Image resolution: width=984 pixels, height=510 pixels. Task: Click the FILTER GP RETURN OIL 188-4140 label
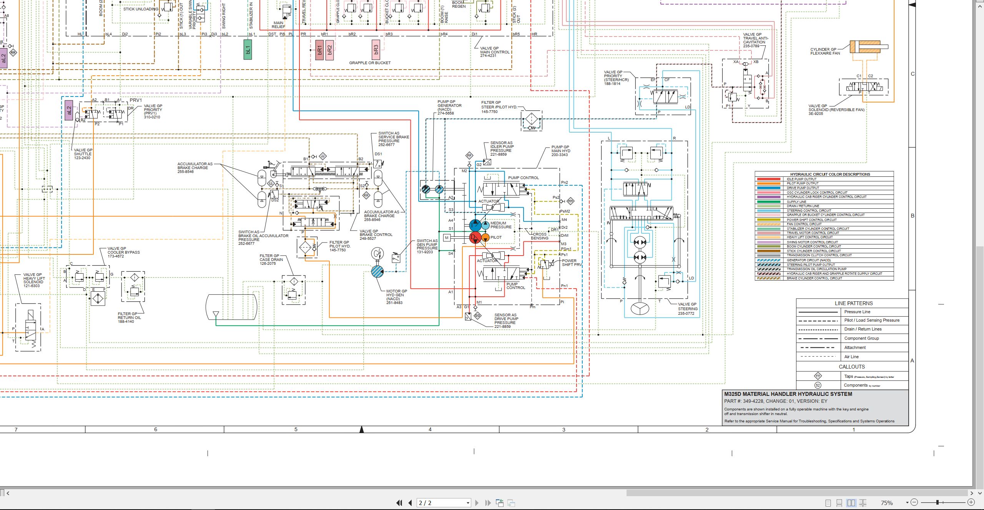(129, 317)
